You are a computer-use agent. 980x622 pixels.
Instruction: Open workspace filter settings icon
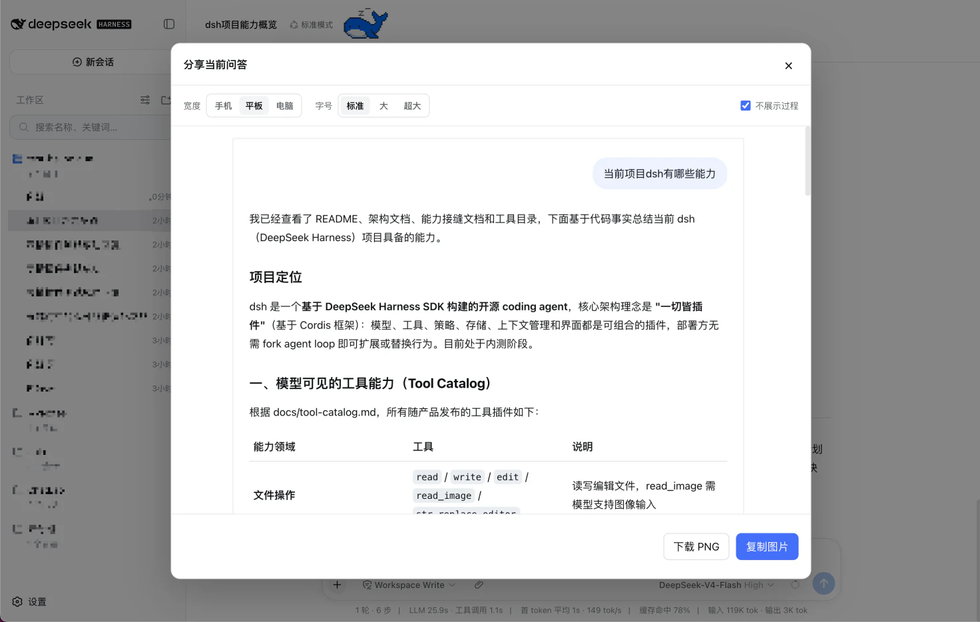(145, 100)
